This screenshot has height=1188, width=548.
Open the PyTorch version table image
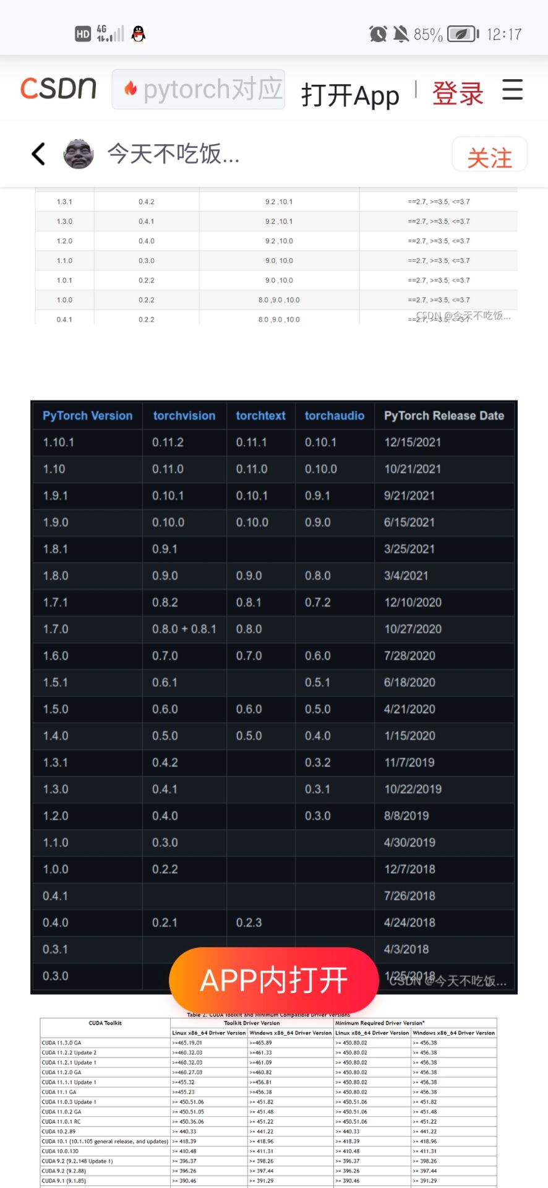pyautogui.click(x=274, y=697)
